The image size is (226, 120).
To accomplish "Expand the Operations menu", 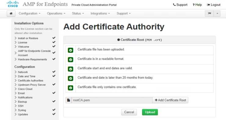I will (x=56, y=13).
